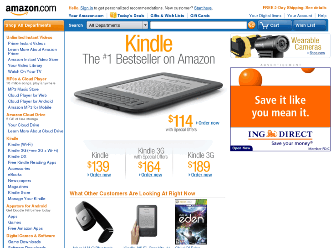Open the Wish List button
Viewport: 331px width, 248px height.
click(309, 25)
